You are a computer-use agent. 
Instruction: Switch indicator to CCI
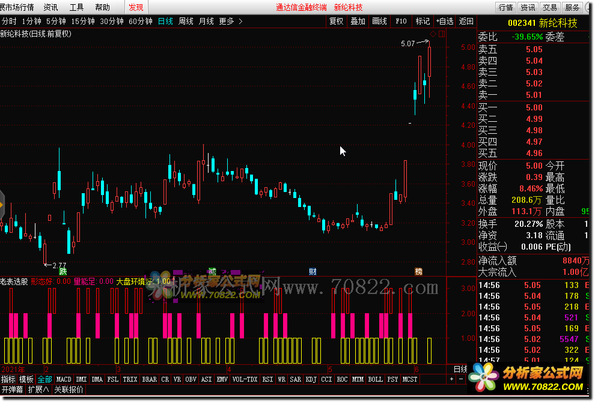326,379
